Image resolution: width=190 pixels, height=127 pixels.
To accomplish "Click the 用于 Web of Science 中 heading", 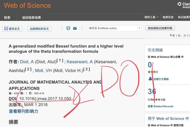I will click(x=168, y=118).
